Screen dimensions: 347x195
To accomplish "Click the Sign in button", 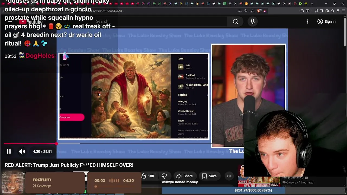I will (326, 21).
